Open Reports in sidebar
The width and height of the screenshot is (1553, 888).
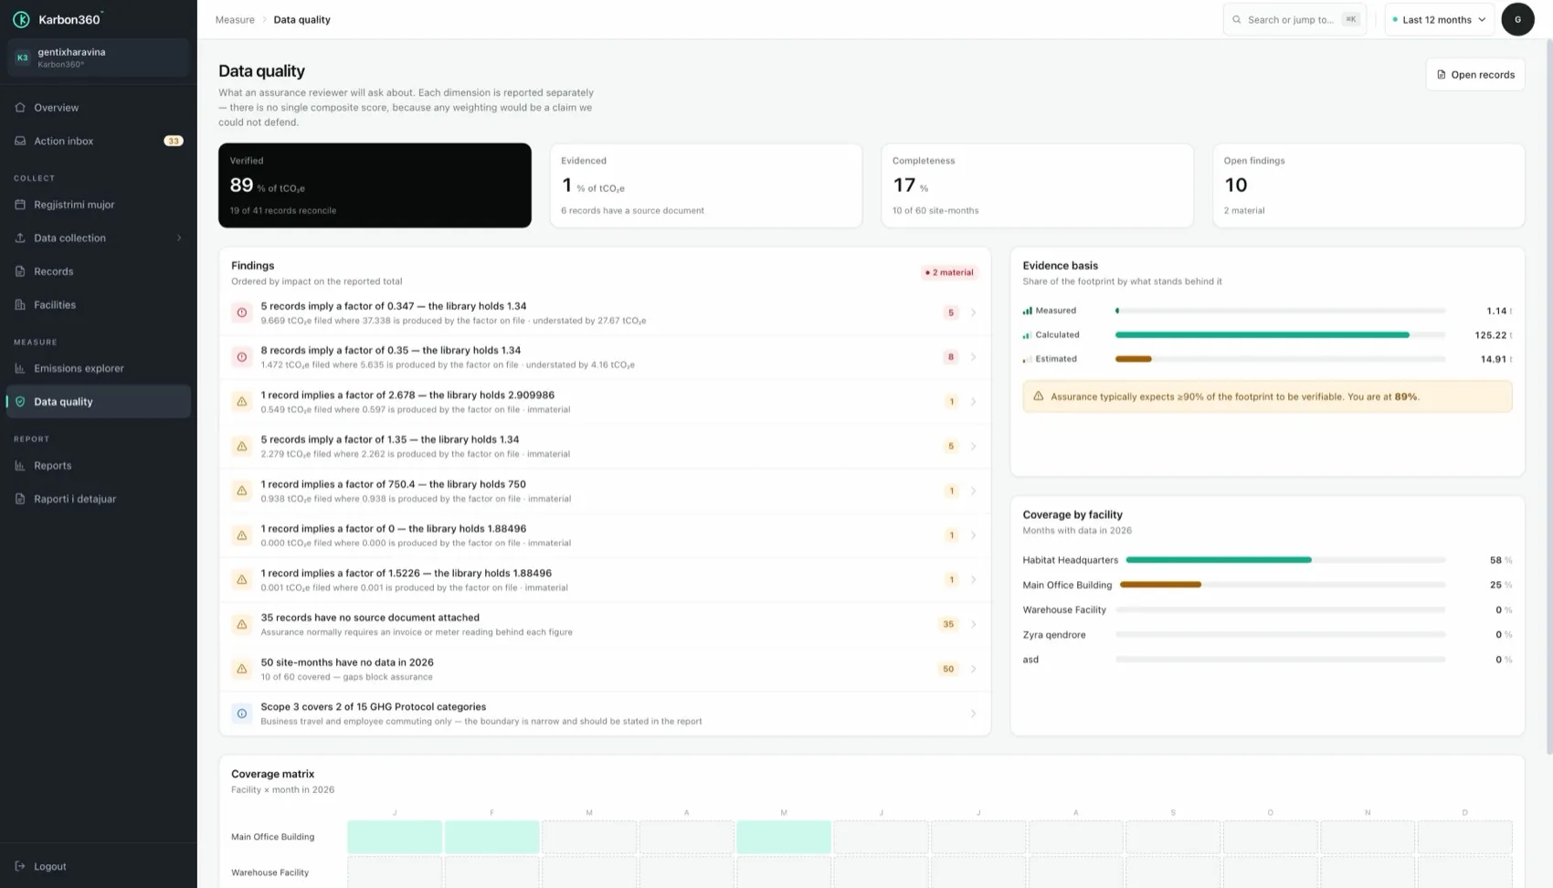[x=99, y=466]
